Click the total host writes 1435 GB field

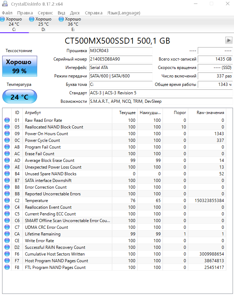click(215, 59)
